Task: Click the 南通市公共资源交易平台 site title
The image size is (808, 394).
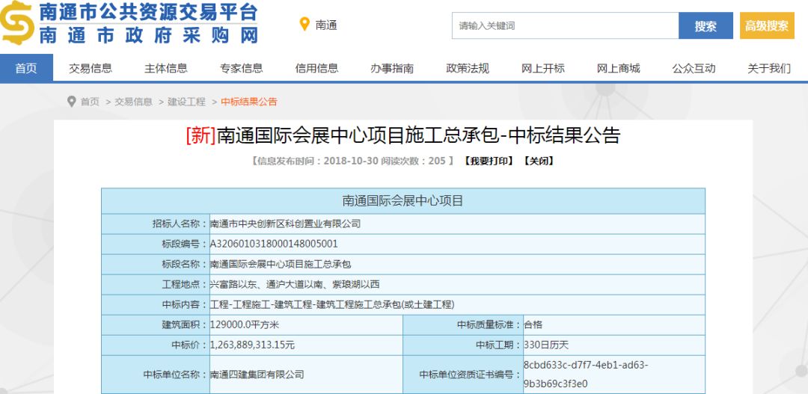Action: 148,11
